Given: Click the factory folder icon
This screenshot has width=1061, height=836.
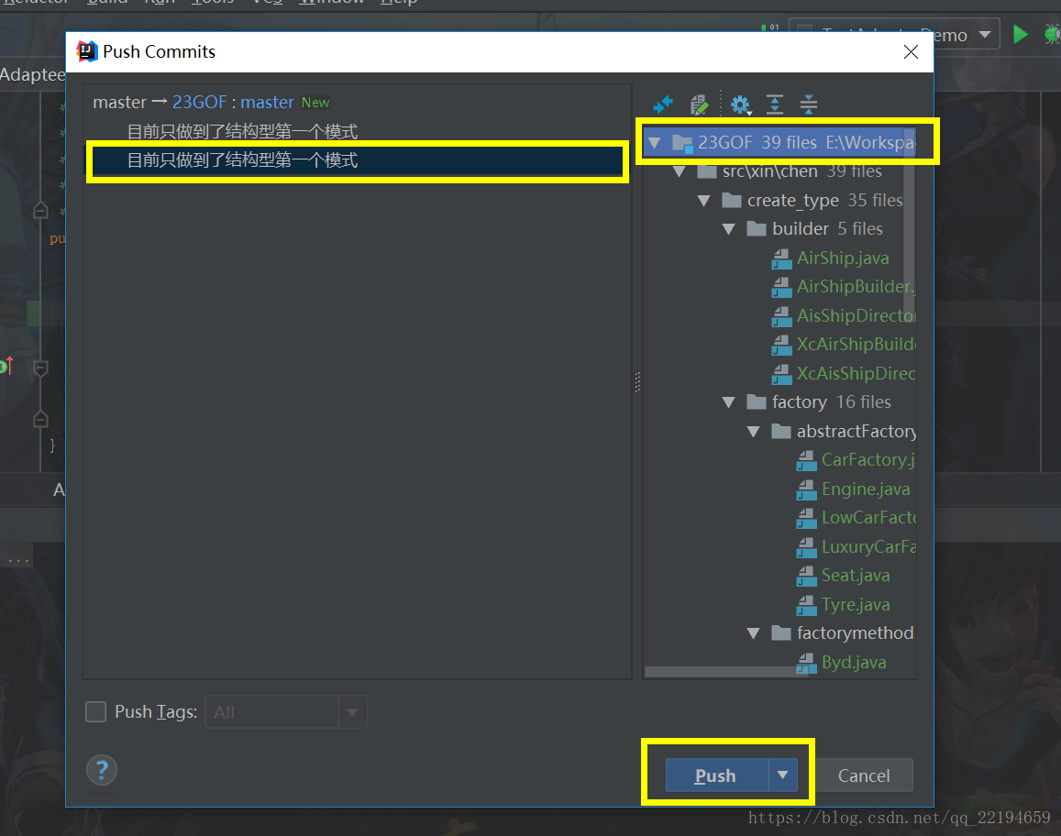Looking at the screenshot, I should click(756, 402).
